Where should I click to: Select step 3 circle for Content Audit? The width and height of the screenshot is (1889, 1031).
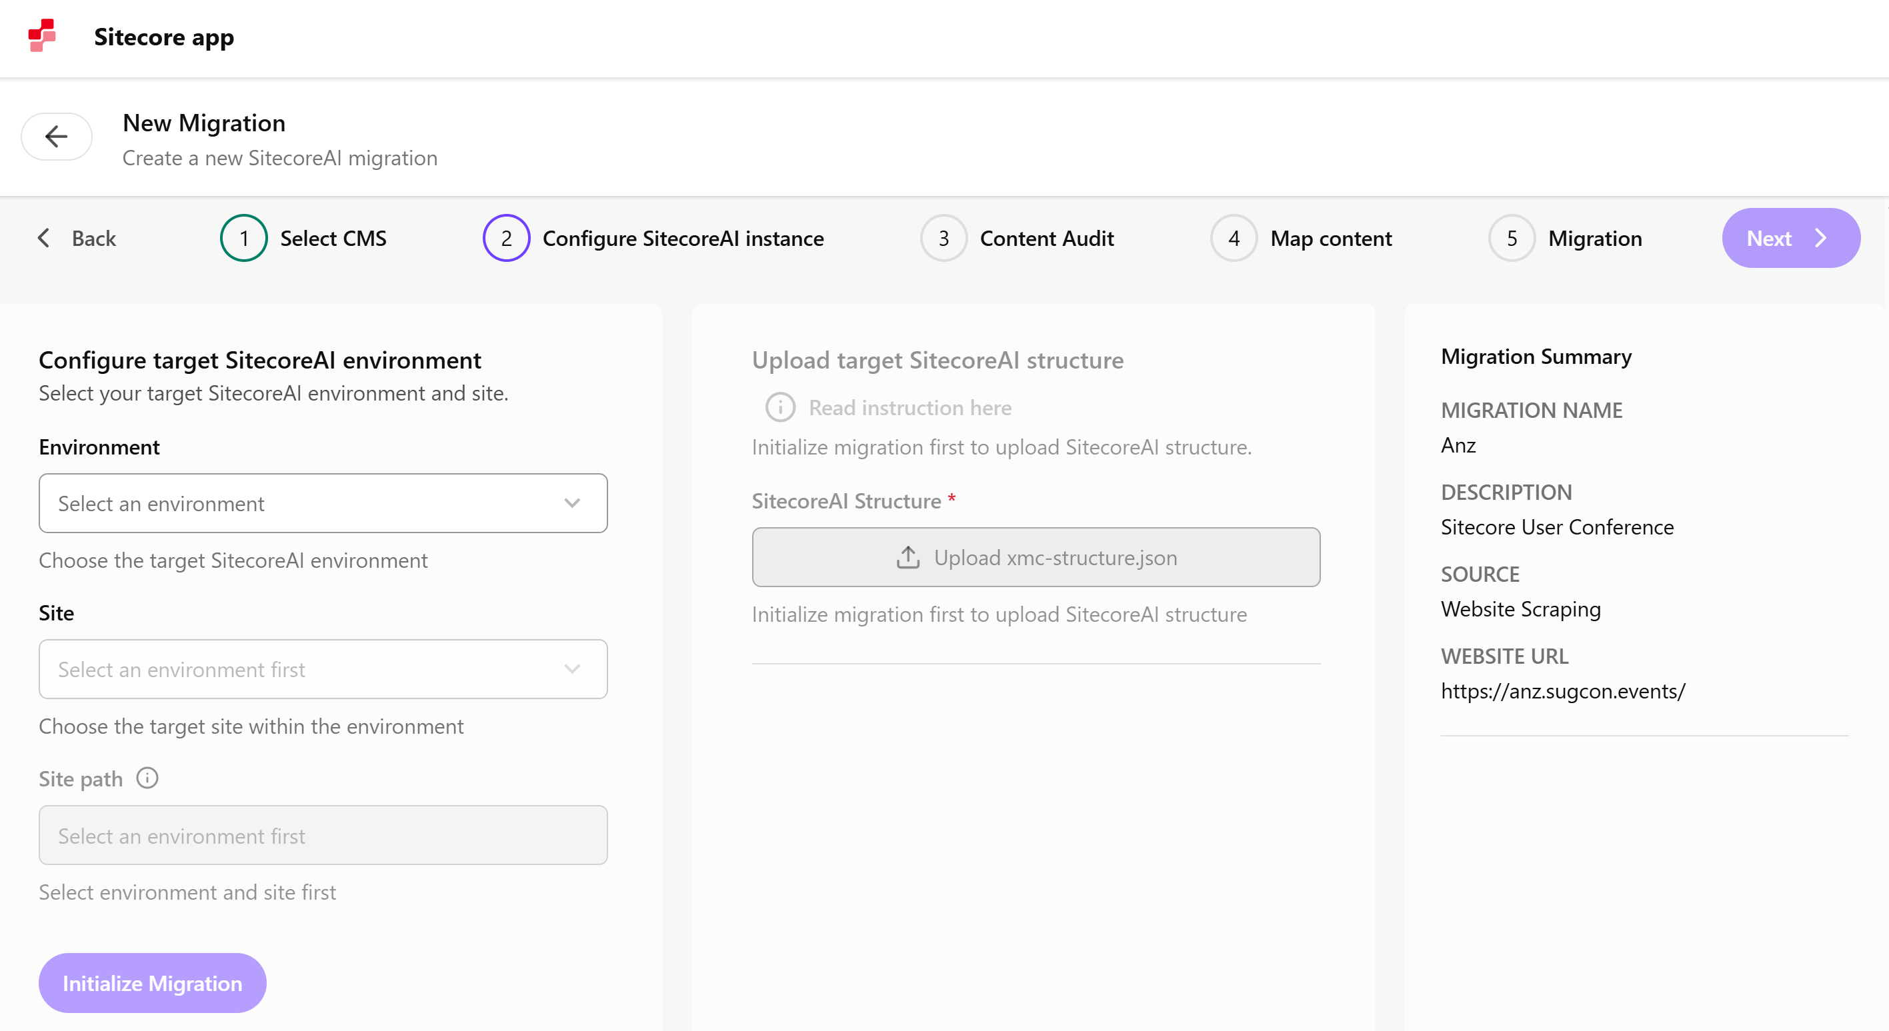tap(943, 238)
